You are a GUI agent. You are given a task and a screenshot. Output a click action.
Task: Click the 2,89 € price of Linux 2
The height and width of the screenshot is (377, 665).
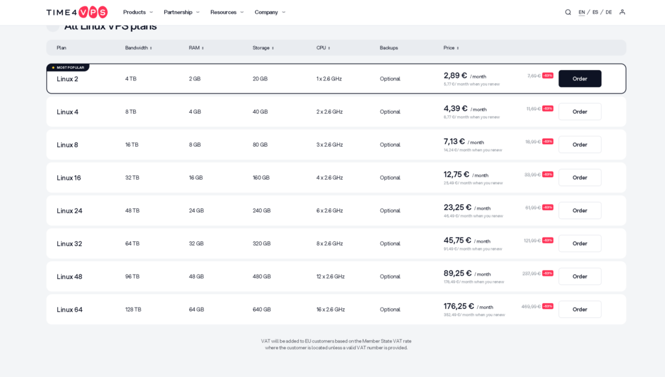[x=455, y=76]
